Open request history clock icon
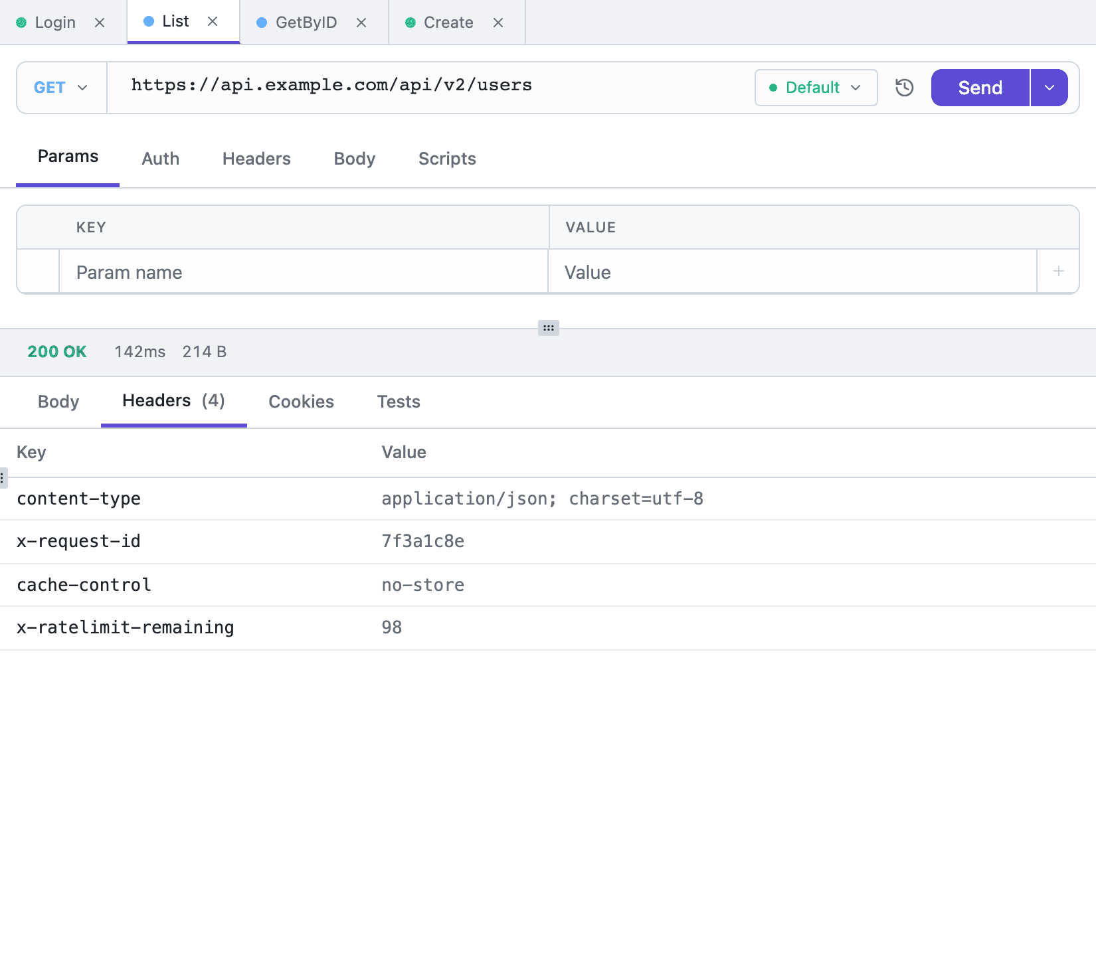Image resolution: width=1096 pixels, height=956 pixels. [905, 88]
